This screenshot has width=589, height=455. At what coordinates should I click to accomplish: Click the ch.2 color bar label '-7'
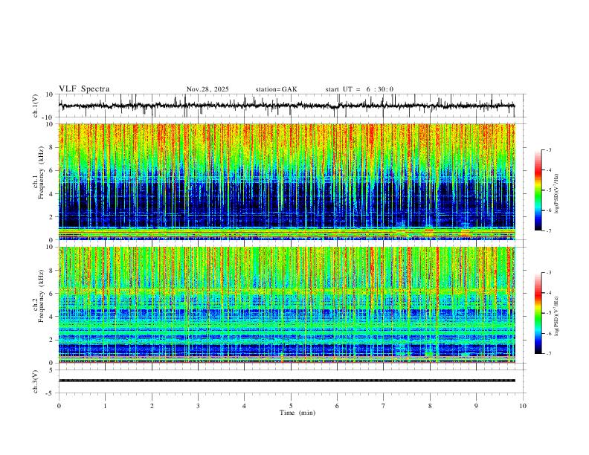549,353
